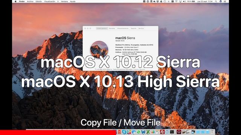Open the Visualización menu
The image size is (241, 135).
point(50,1)
